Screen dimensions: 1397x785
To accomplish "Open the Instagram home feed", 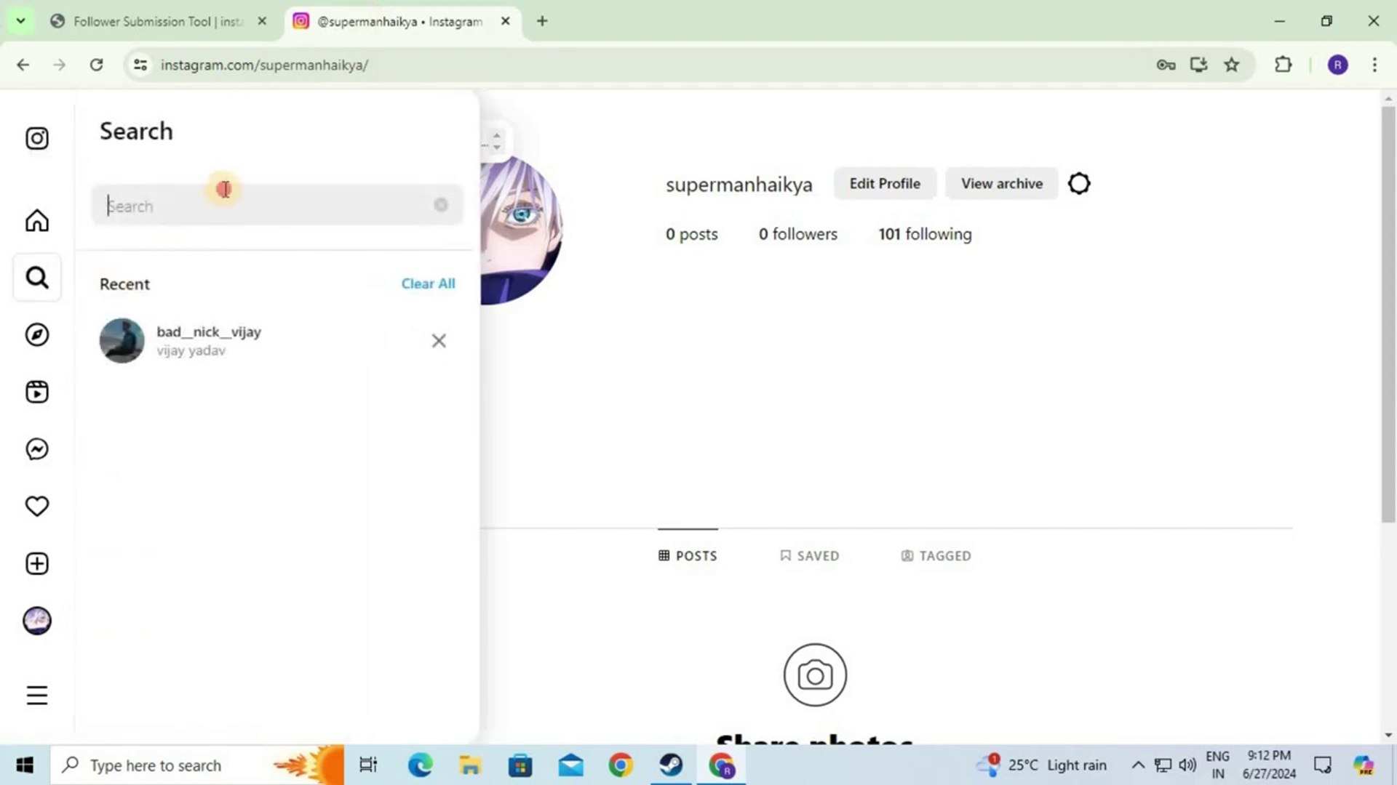I will (36, 220).
